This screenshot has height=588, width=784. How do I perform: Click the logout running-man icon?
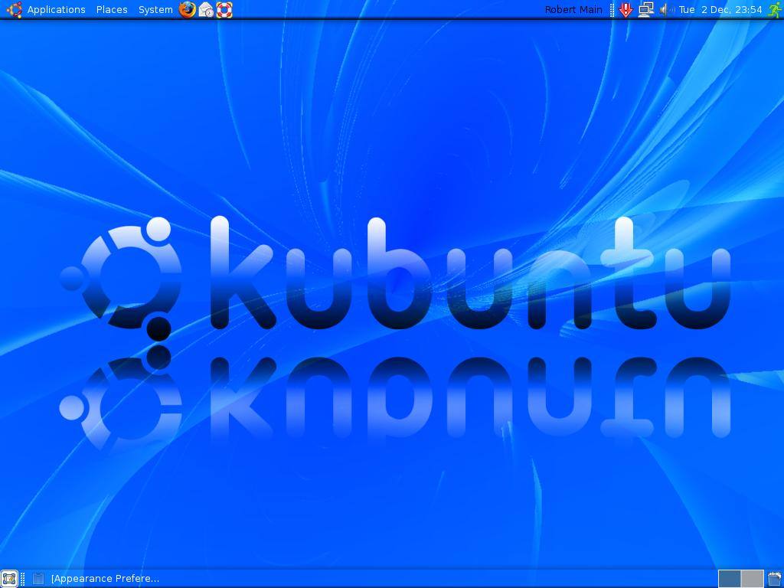pos(776,10)
